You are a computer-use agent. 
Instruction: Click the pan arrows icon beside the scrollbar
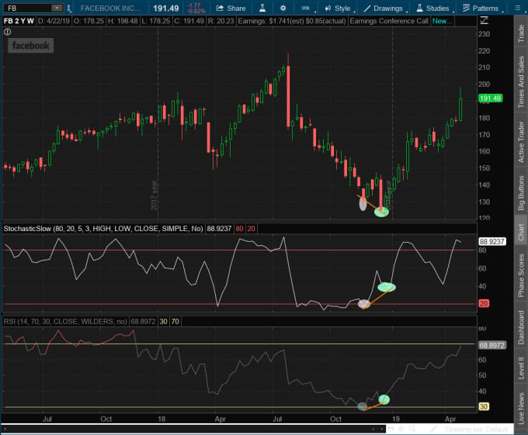coord(391,429)
